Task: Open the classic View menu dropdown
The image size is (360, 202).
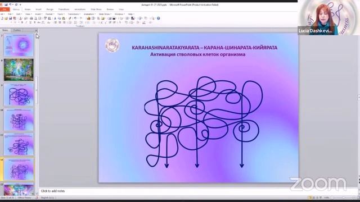Action: point(28,14)
